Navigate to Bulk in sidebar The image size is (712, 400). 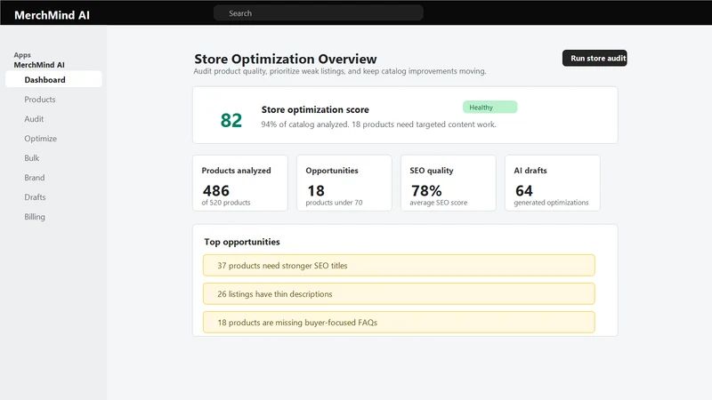(x=32, y=158)
